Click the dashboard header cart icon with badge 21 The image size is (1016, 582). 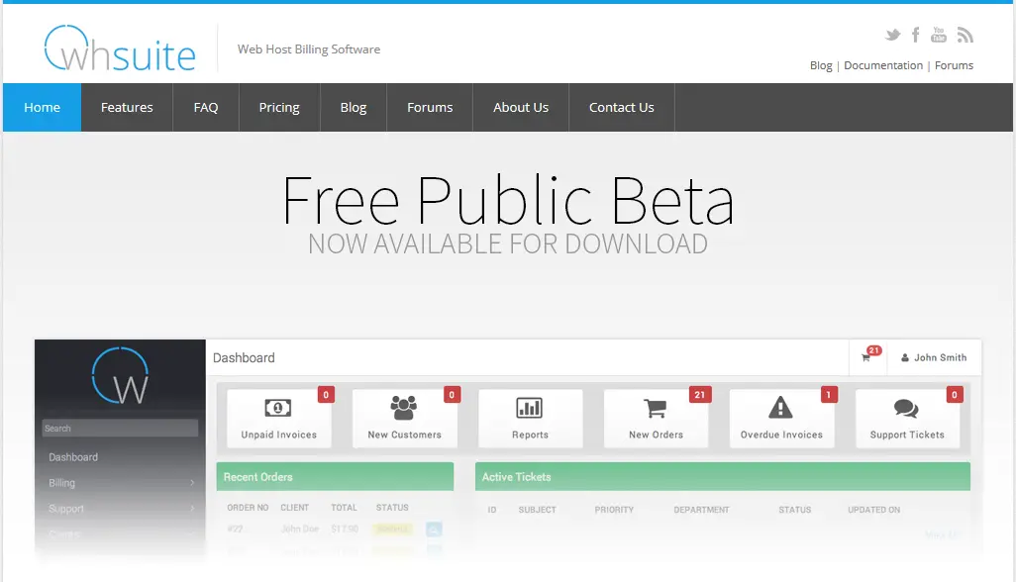[865, 358]
